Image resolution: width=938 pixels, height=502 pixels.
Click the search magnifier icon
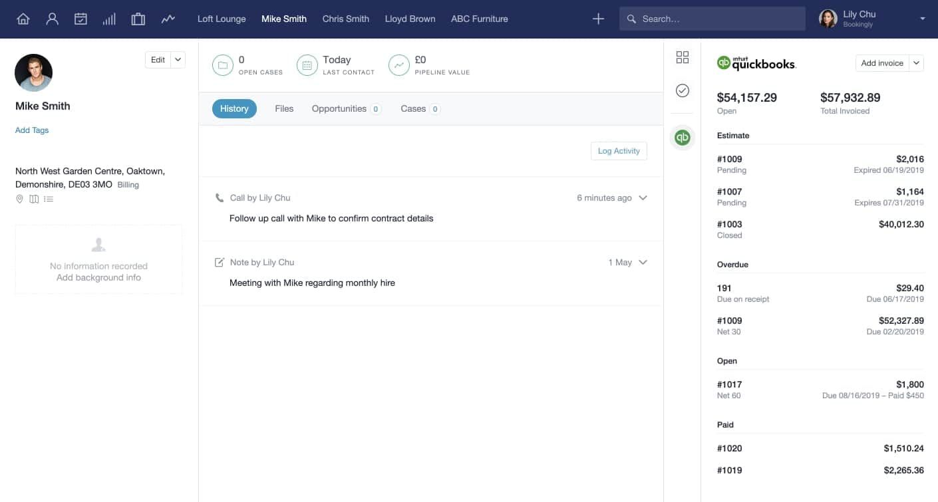pyautogui.click(x=631, y=19)
